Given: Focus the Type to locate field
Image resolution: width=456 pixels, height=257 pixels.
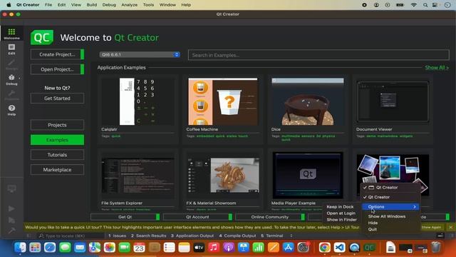Looking at the screenshot, I should 71,236.
